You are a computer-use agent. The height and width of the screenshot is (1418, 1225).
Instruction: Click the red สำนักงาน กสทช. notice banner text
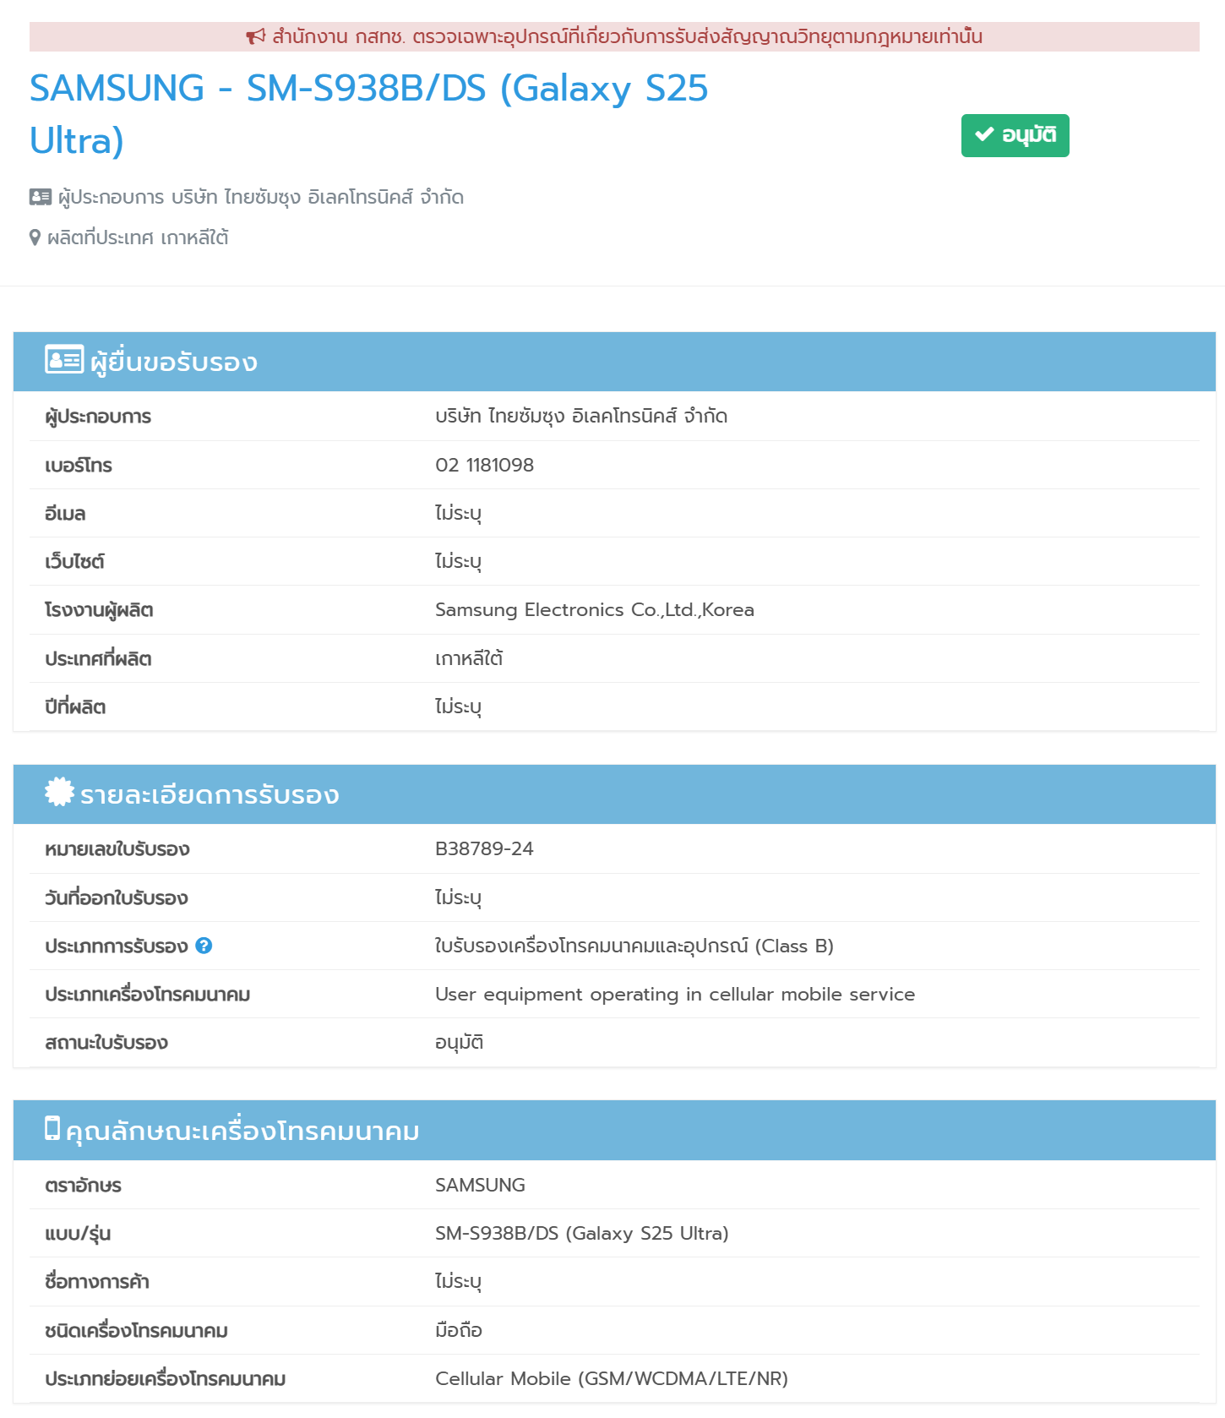point(627,37)
